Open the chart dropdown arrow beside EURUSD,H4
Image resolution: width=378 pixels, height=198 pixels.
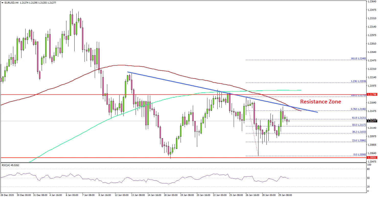click(x=2, y=3)
